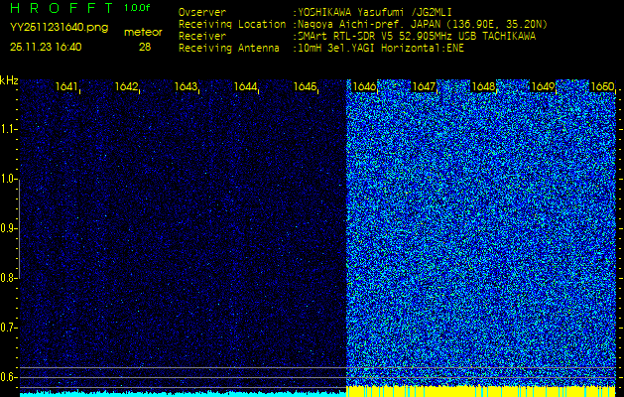The image size is (624, 397).
Task: Select the 1.1 frequency axis label
Action: (x=7, y=129)
